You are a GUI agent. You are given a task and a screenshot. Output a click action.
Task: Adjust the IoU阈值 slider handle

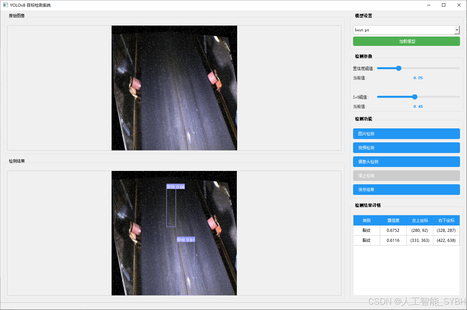pyautogui.click(x=415, y=97)
